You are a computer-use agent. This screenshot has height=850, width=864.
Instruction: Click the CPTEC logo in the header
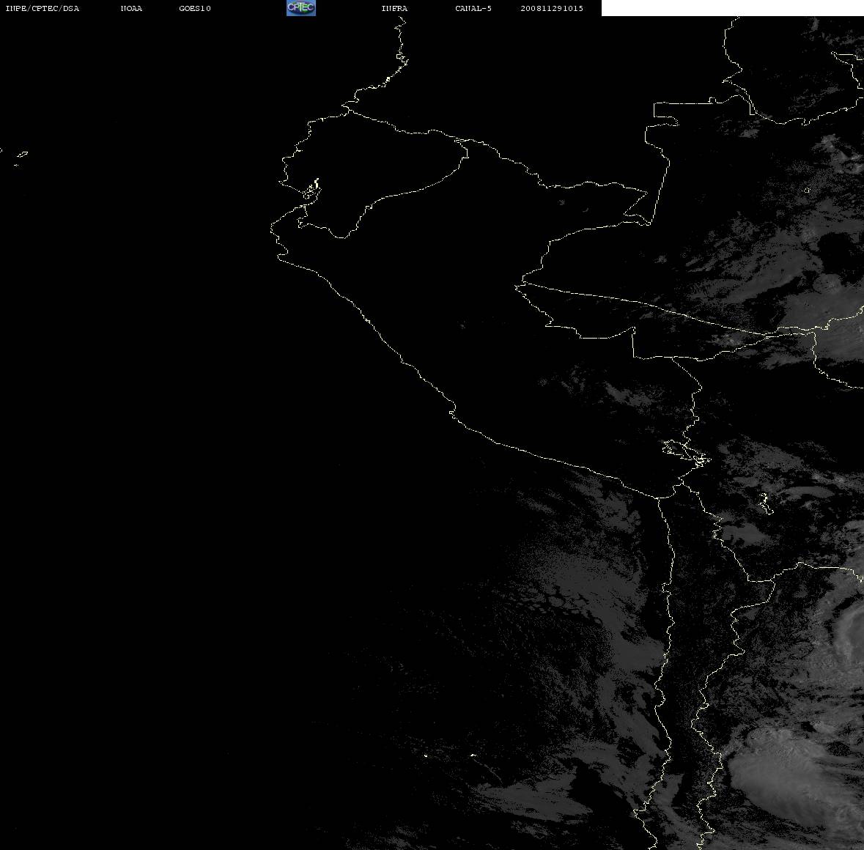pyautogui.click(x=301, y=8)
